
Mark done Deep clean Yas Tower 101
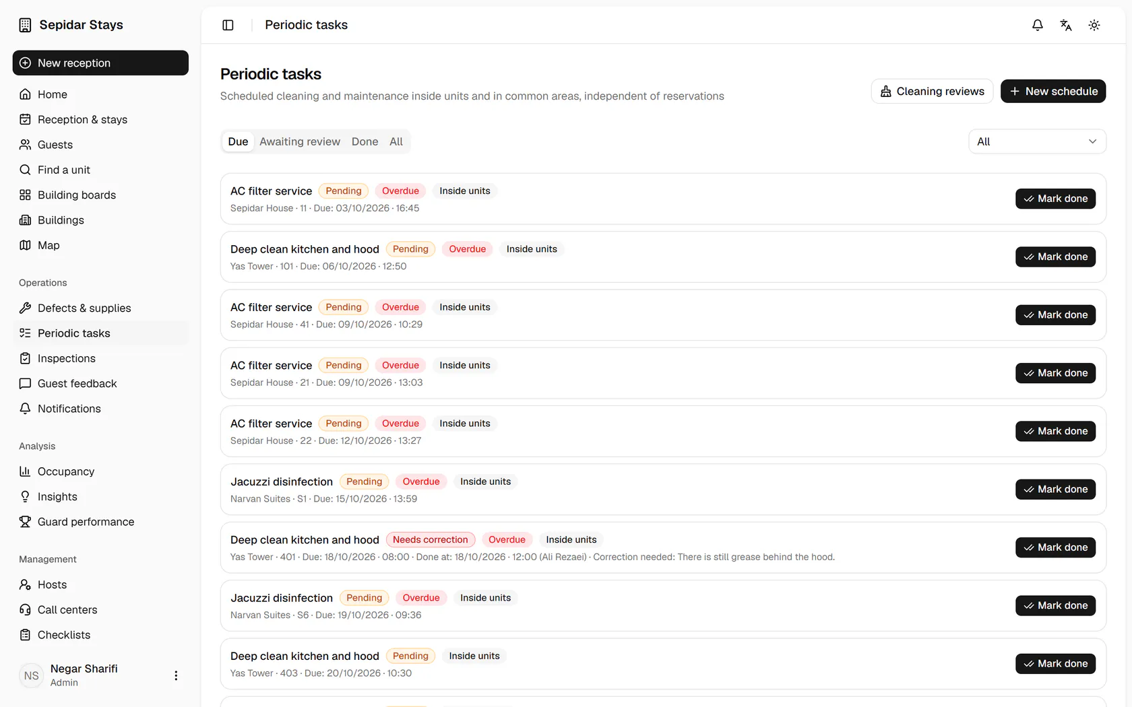[1055, 257]
